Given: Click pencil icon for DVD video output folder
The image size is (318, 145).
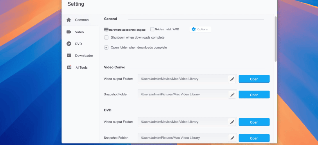Looking at the screenshot, I should click(232, 122).
